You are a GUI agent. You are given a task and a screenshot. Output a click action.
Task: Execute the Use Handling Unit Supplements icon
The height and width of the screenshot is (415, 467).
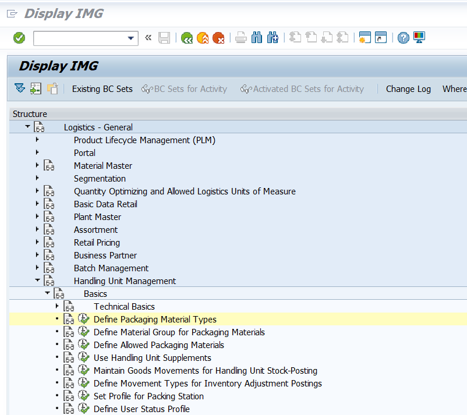[x=84, y=357]
